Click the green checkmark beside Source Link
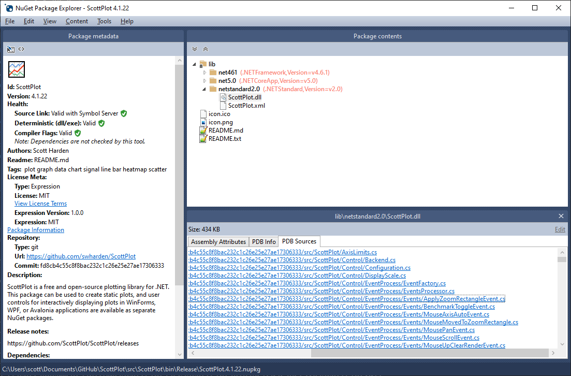This screenshot has width=571, height=376. pyautogui.click(x=123, y=113)
